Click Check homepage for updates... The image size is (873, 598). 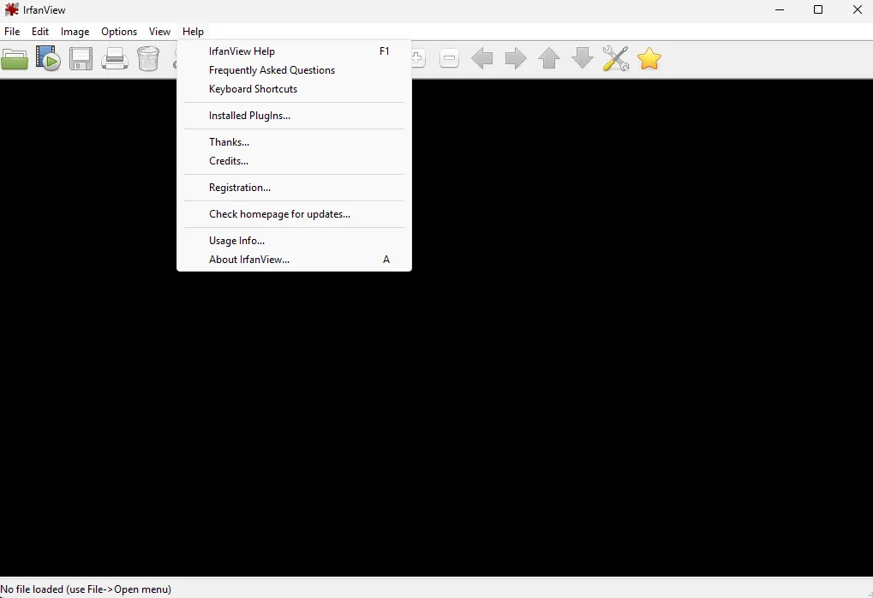[x=280, y=214]
